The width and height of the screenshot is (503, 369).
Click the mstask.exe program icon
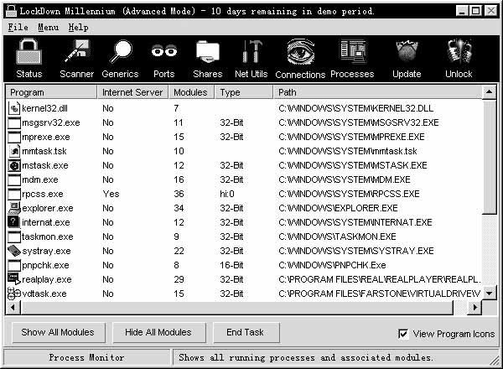[13, 165]
